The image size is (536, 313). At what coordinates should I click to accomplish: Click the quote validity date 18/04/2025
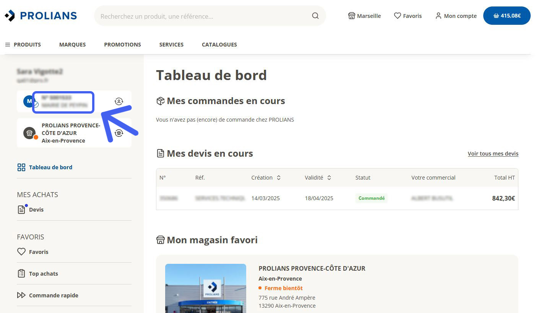coord(319,198)
